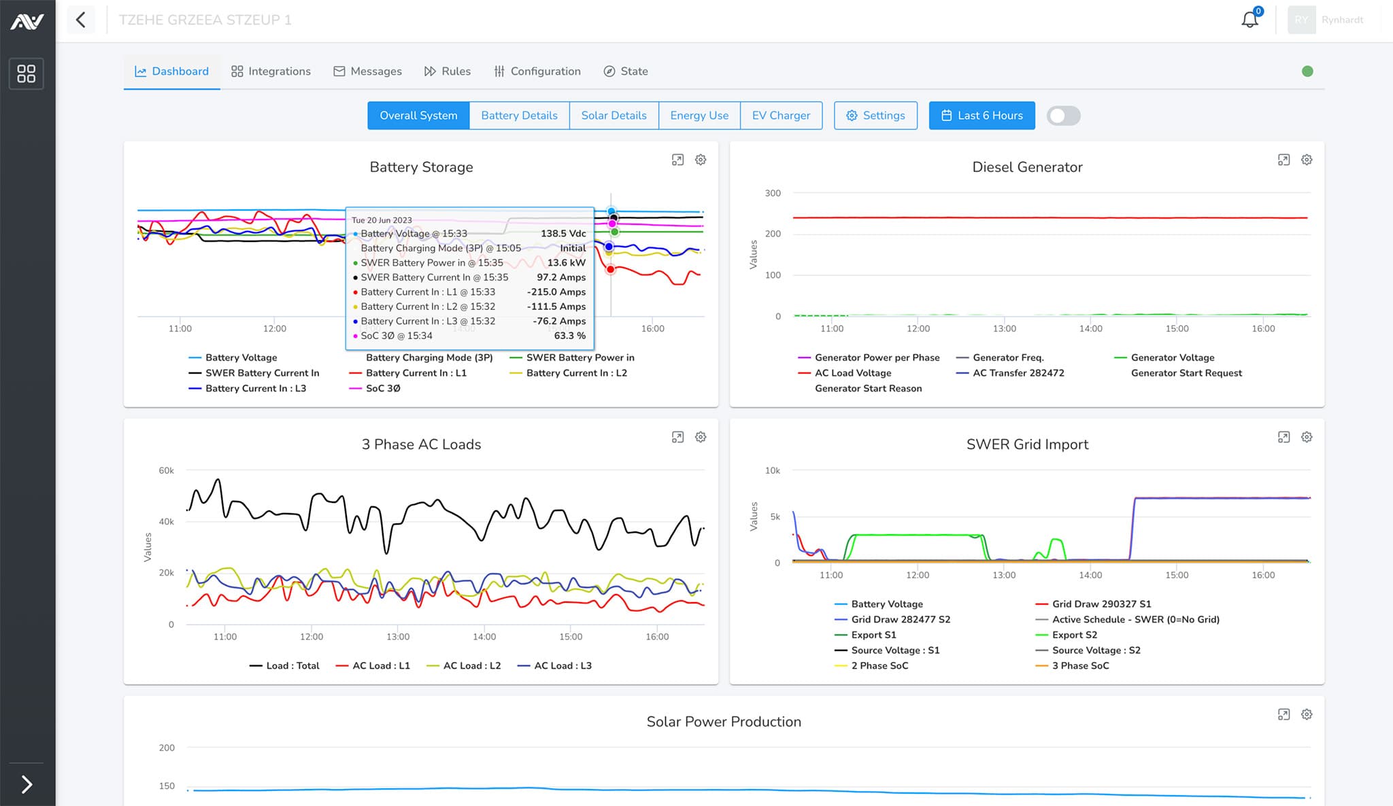
Task: Open the apps grid in sidebar
Action: tap(27, 73)
